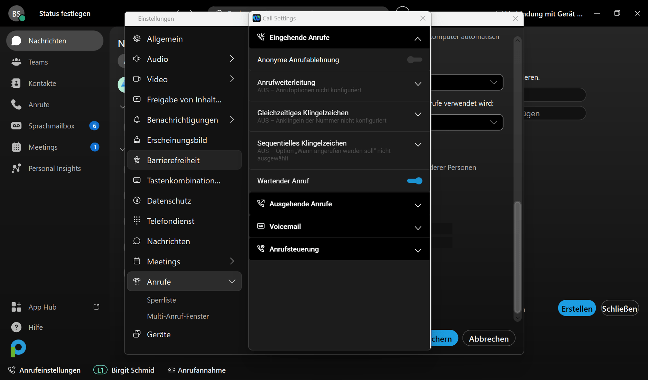Click the Sprachmailbox voicemail icon in sidebar

click(x=16, y=126)
